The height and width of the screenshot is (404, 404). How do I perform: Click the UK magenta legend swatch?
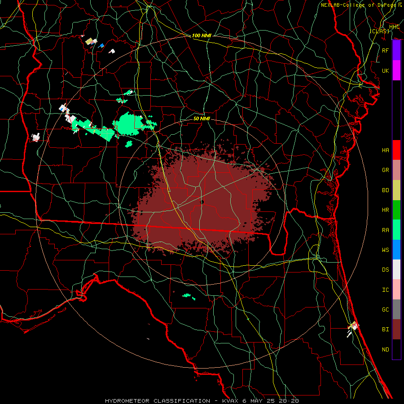(396, 70)
